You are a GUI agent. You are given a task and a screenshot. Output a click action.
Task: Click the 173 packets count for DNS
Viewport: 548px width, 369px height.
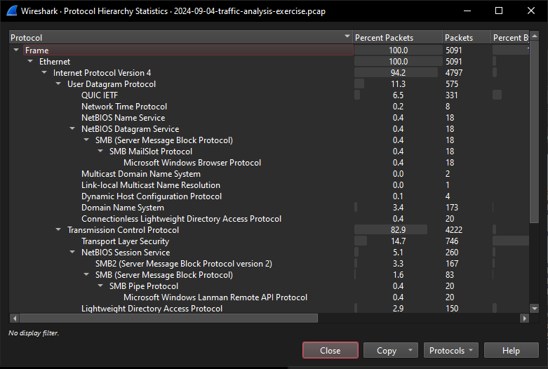click(452, 207)
